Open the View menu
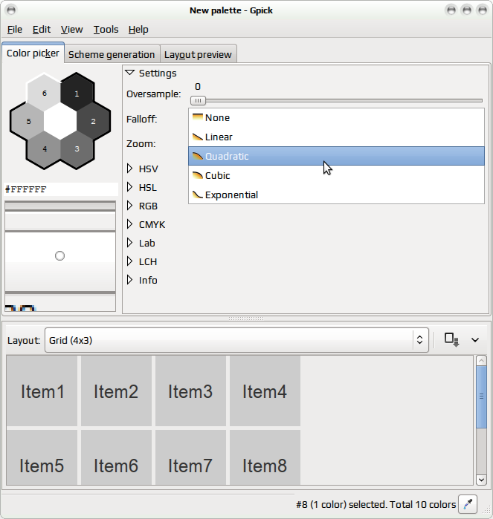The width and height of the screenshot is (493, 519). click(x=71, y=30)
